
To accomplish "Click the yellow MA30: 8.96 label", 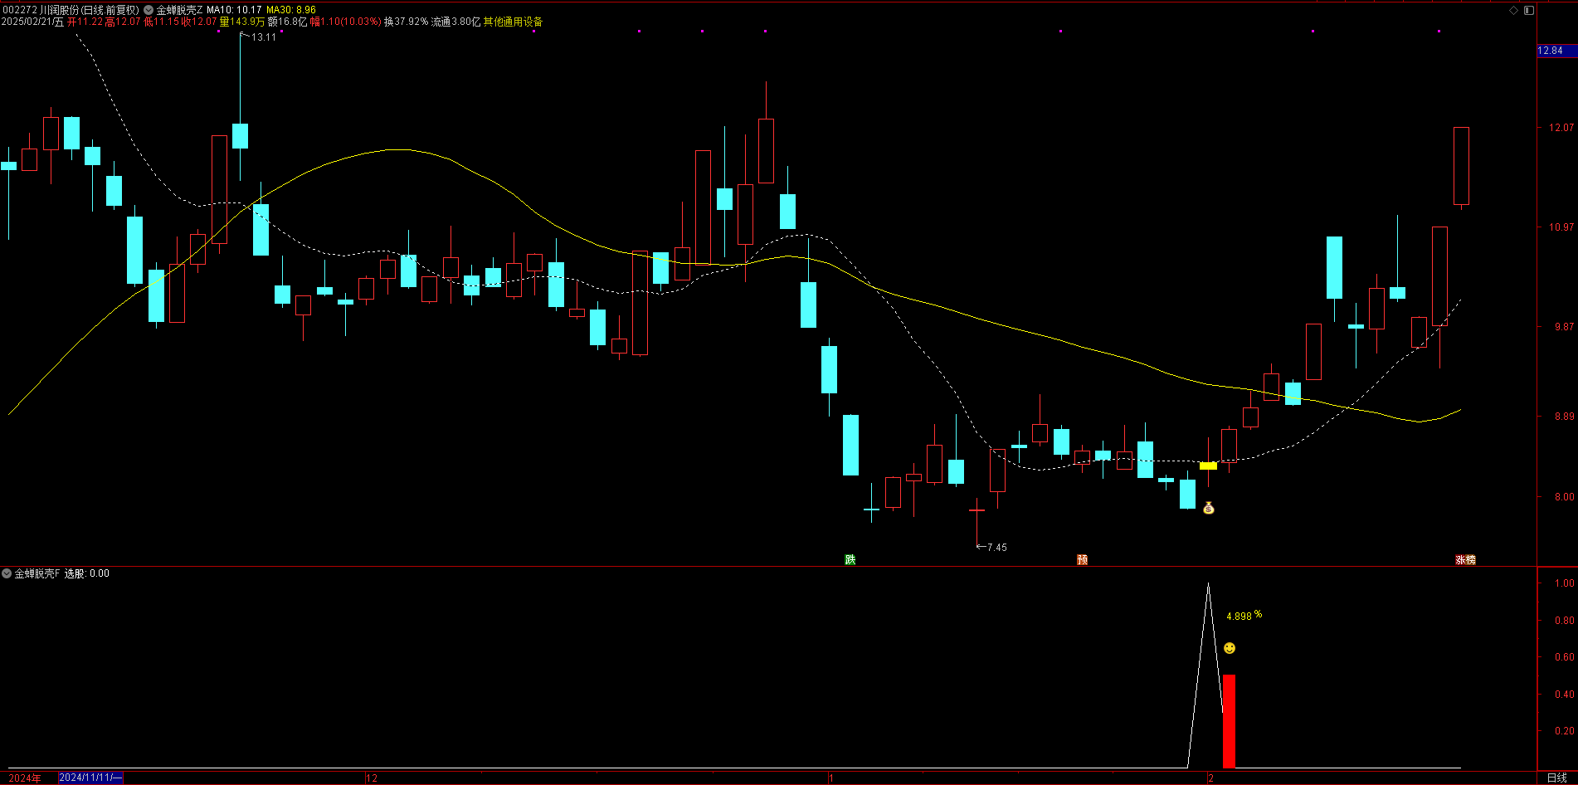I will tap(291, 10).
